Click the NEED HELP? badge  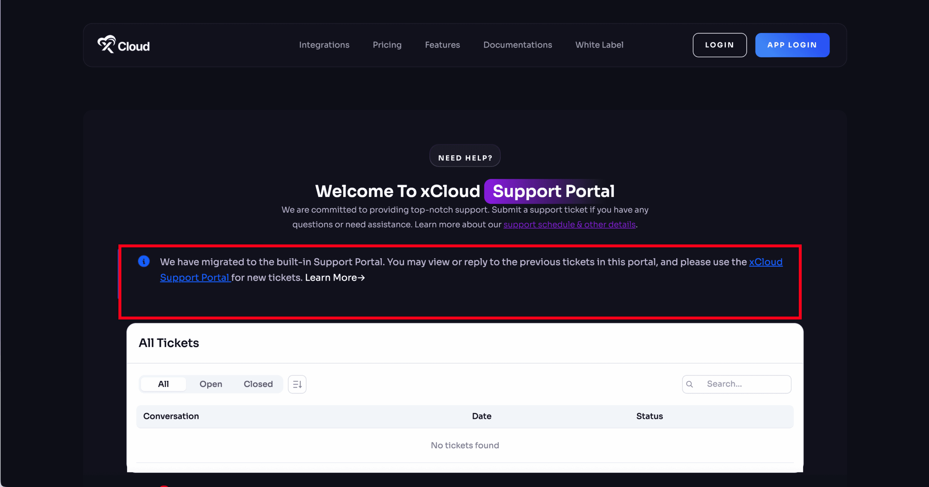465,156
